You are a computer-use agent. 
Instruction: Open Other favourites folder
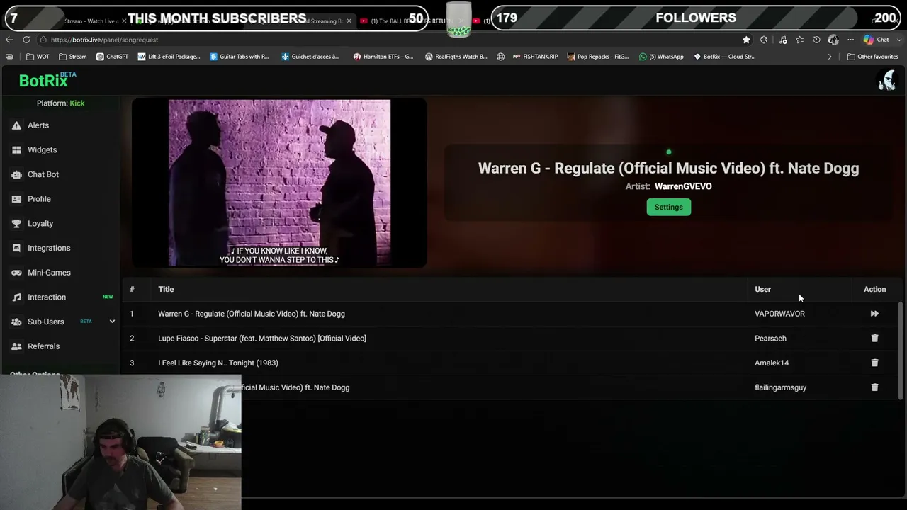(x=873, y=57)
